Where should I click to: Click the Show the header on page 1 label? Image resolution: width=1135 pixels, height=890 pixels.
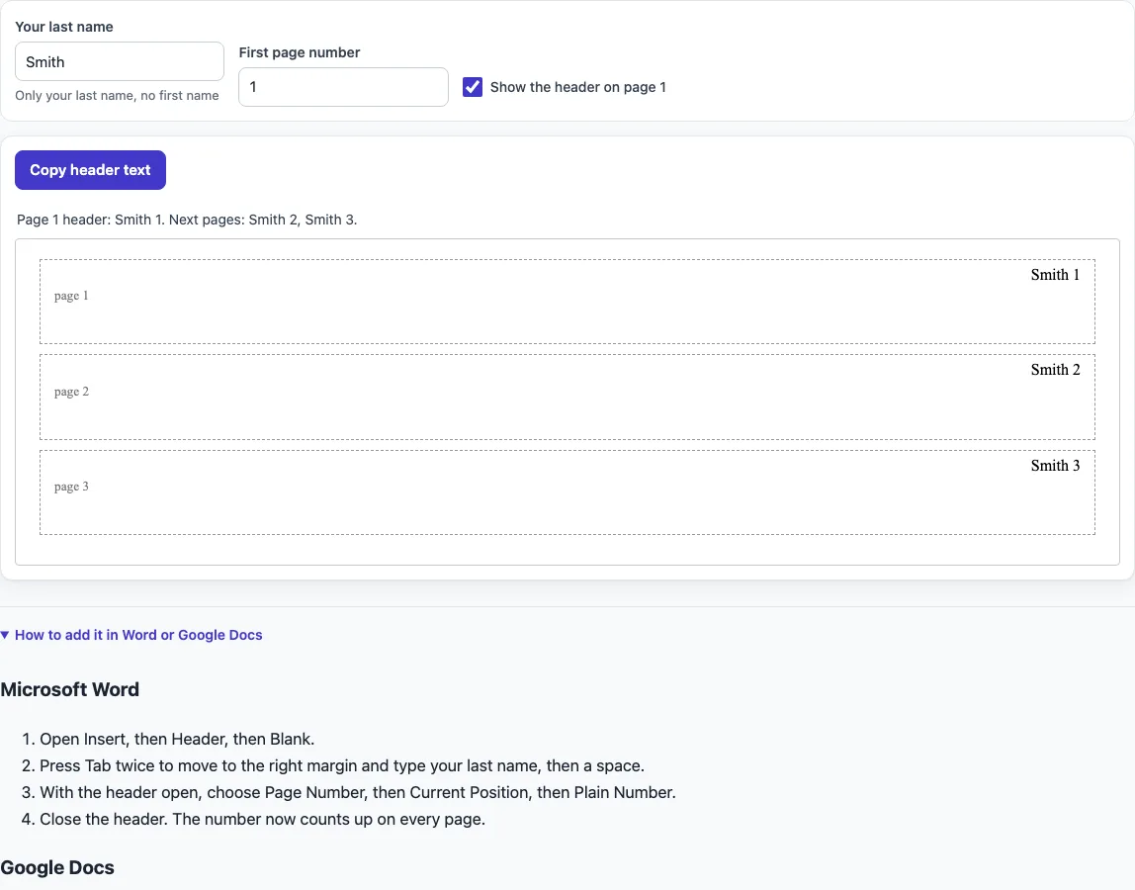coord(577,87)
